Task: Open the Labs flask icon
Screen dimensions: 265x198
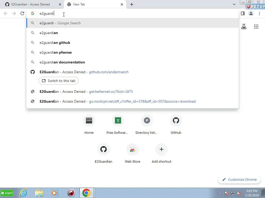Action: pyautogui.click(x=244, y=27)
